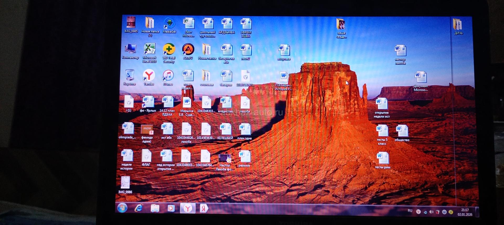Open the volume speaker tray icon
Screen dimensions: 504x225
[x=431, y=212]
